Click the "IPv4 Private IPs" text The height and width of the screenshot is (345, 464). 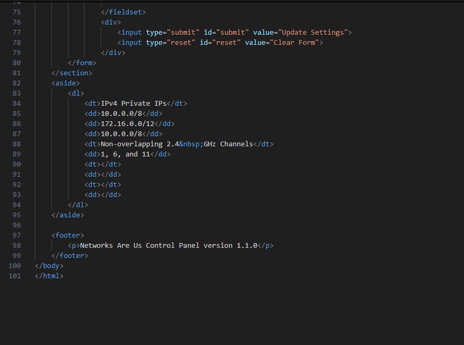134,104
